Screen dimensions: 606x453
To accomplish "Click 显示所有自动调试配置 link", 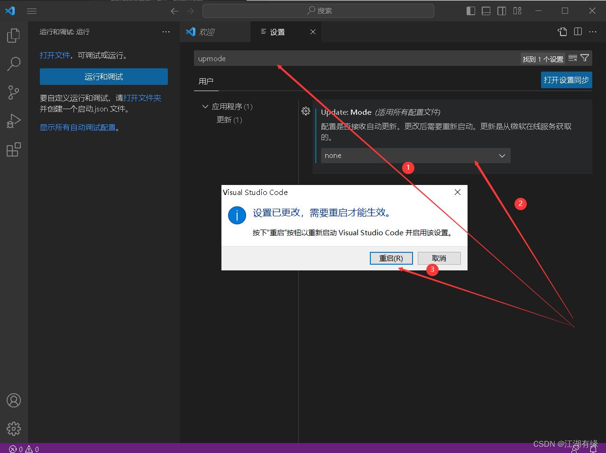I will (x=78, y=128).
